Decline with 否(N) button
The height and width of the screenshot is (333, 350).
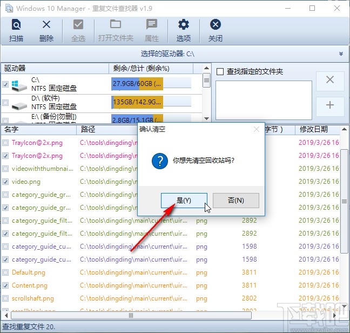(236, 201)
